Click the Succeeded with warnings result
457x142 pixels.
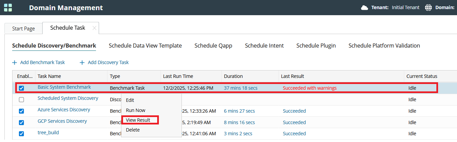click(310, 88)
